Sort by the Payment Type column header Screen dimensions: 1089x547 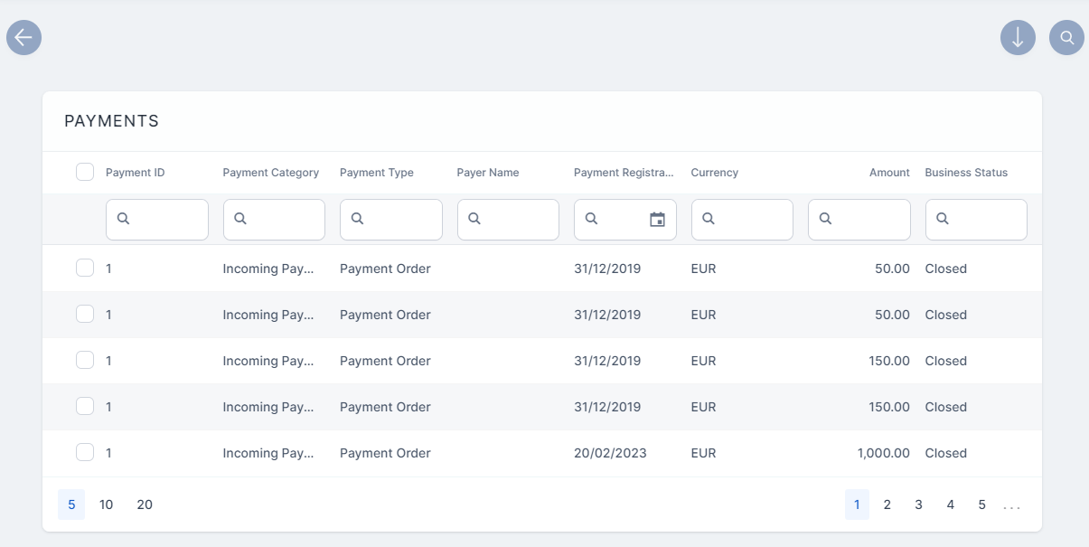pos(377,173)
